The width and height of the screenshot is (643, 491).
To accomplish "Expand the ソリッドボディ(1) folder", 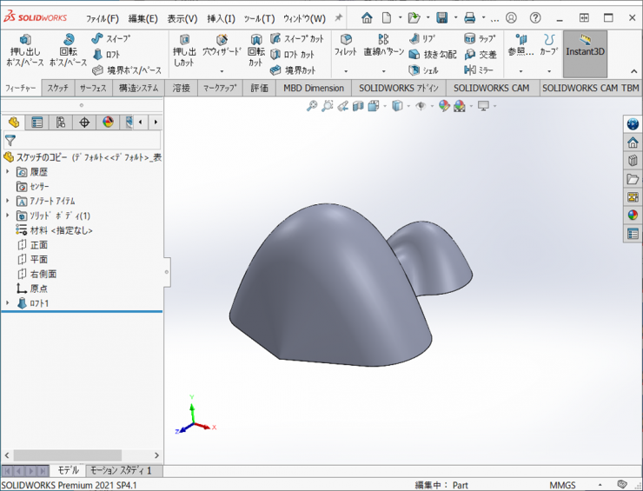I will click(8, 216).
